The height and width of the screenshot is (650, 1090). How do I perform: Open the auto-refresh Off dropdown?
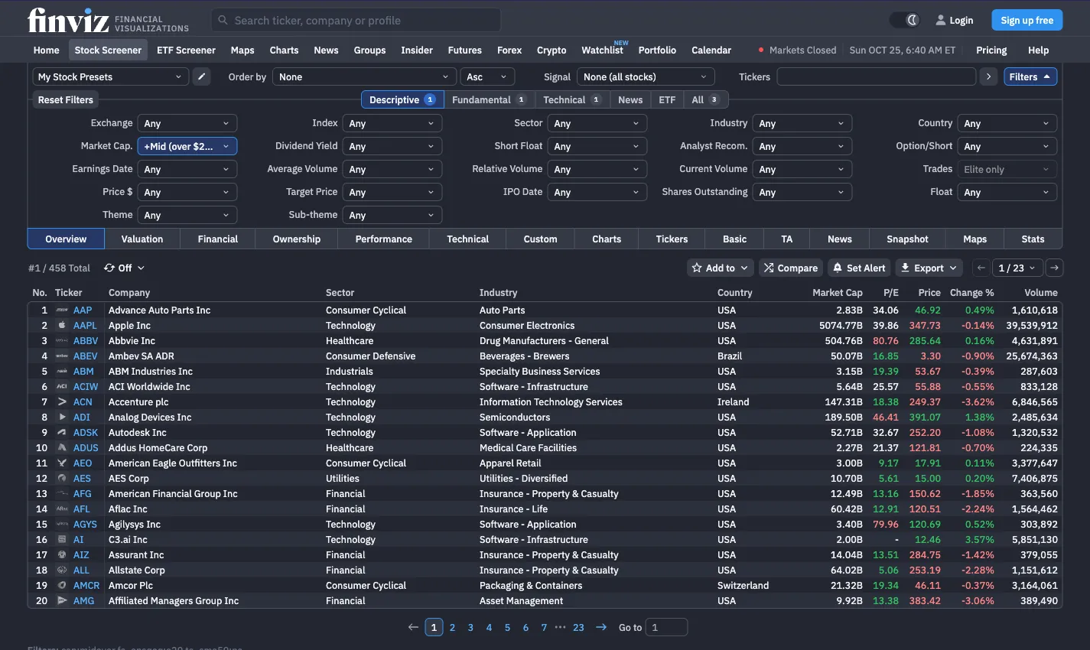124,268
